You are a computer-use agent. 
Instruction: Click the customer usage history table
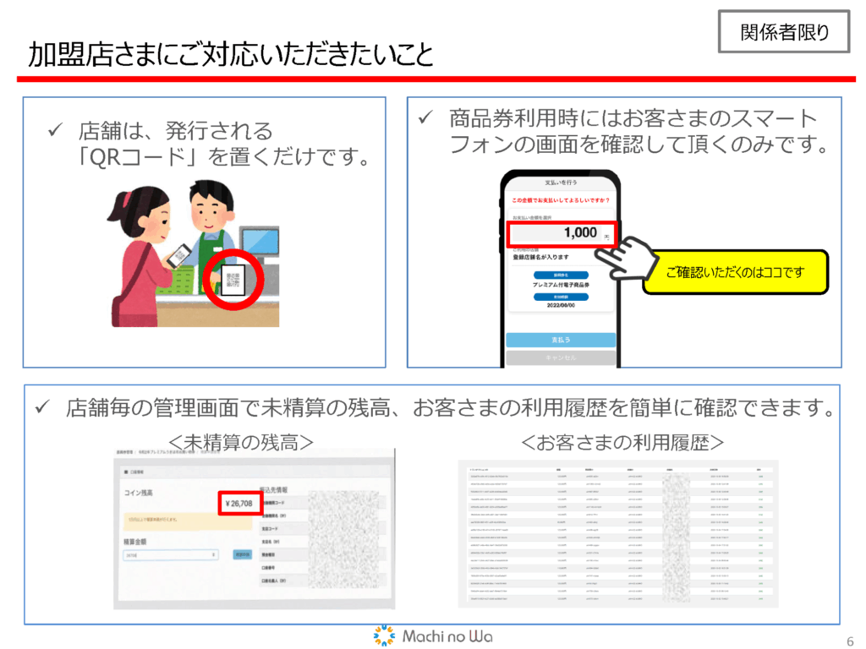(617, 534)
